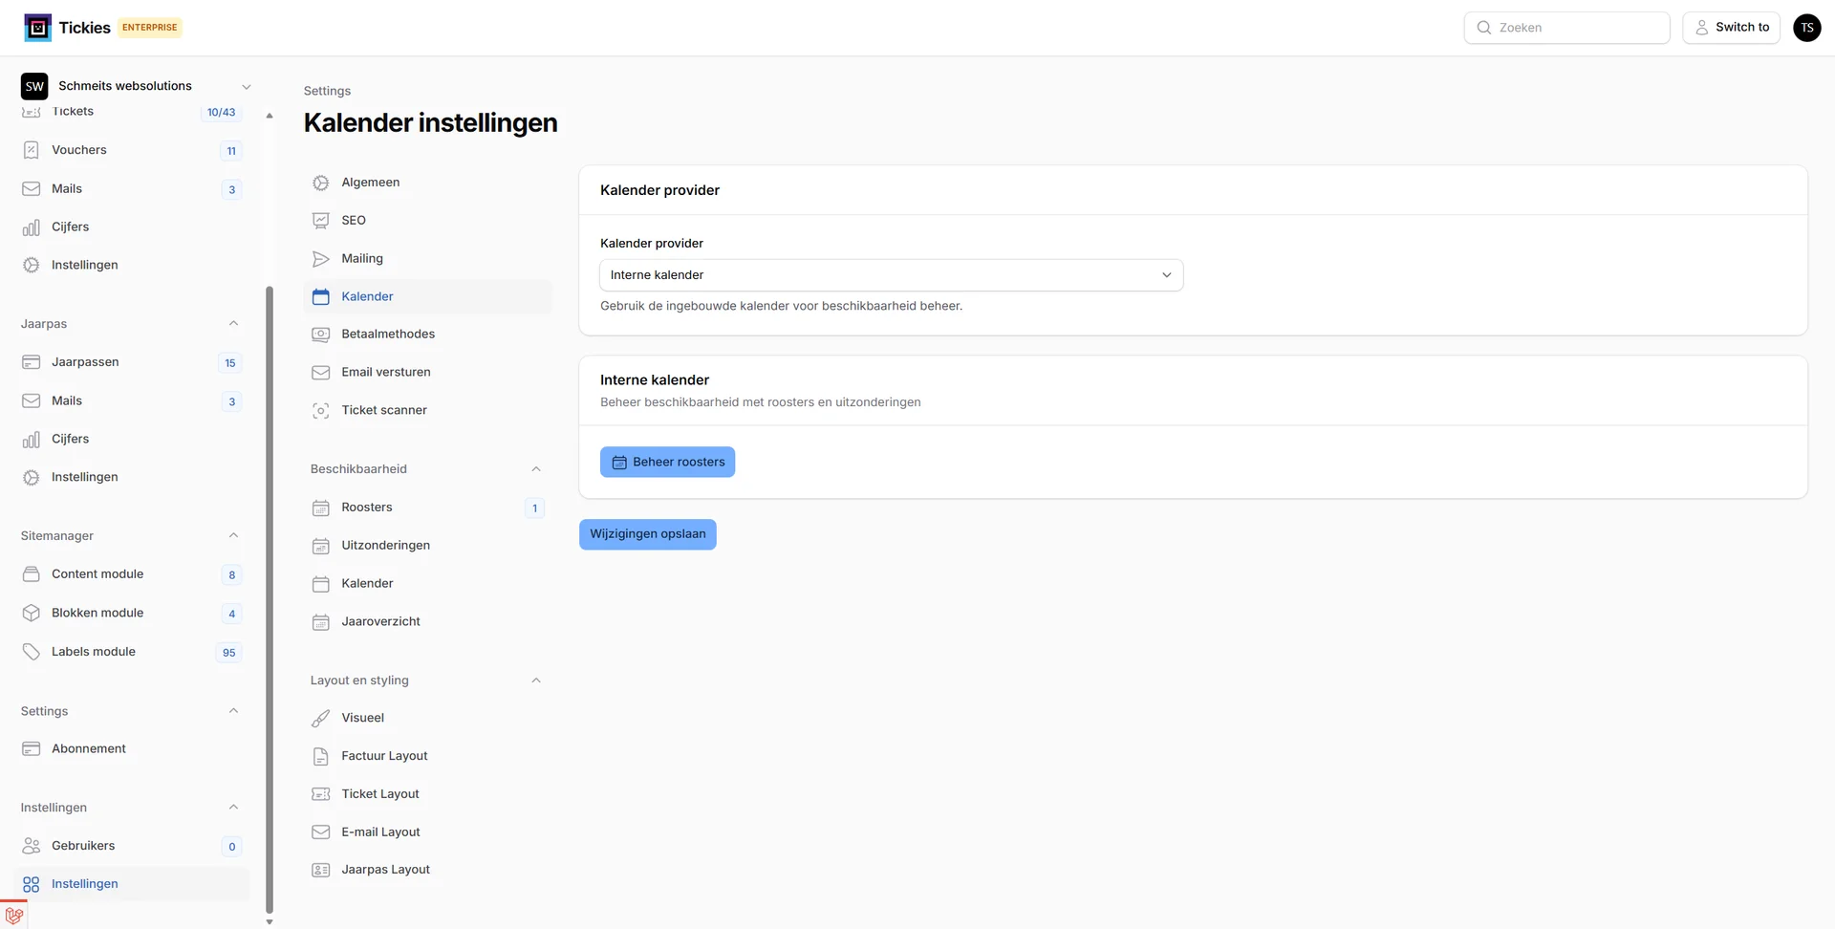Image resolution: width=1835 pixels, height=929 pixels.
Task: Open the Algemeen settings page
Action: coord(371,182)
